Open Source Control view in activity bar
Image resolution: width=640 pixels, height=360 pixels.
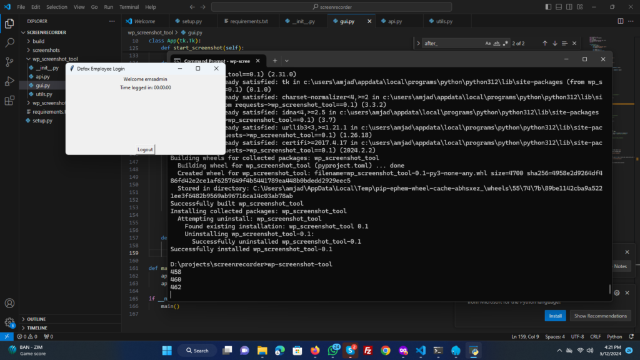9,62
